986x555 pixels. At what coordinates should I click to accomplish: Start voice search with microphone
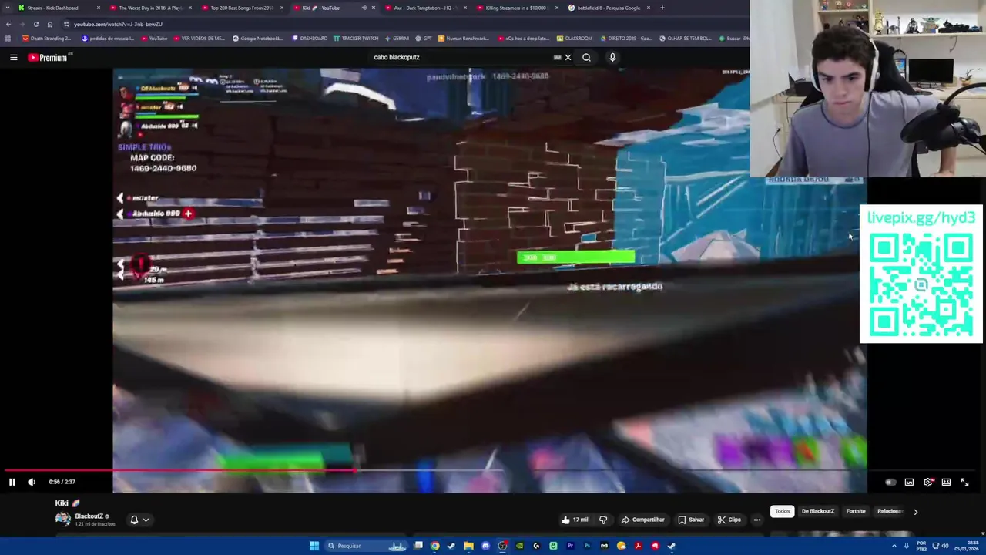click(612, 57)
